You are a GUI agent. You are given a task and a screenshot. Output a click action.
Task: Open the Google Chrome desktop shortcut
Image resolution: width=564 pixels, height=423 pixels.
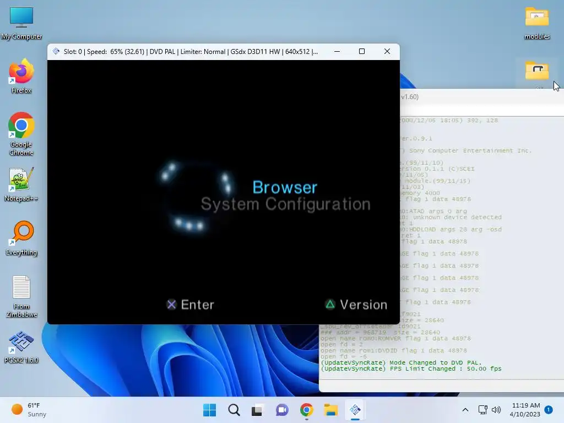[x=21, y=134]
